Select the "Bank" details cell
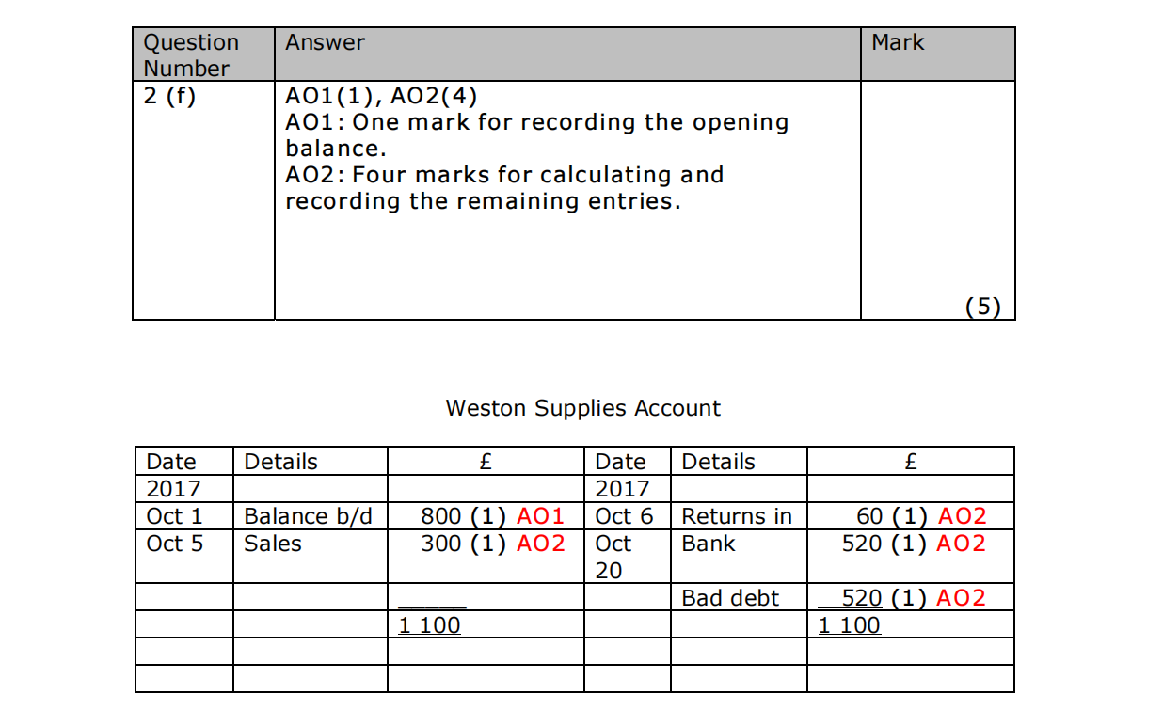 pos(709,544)
